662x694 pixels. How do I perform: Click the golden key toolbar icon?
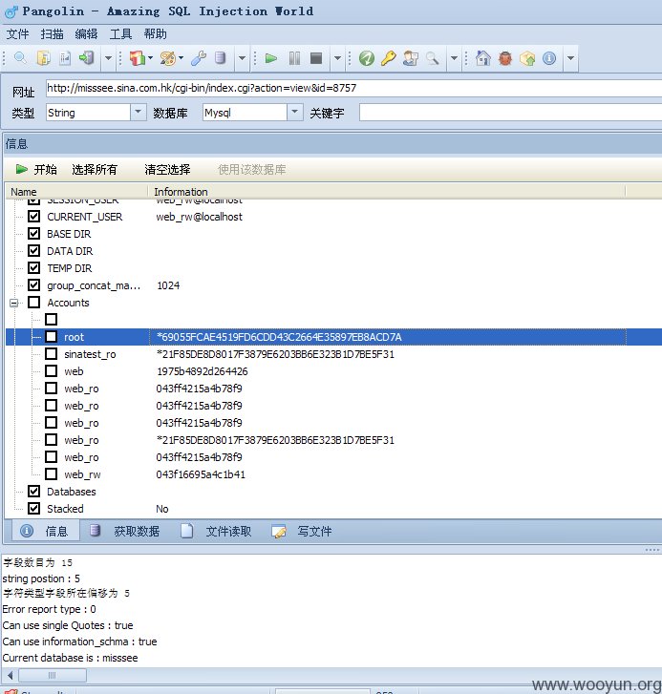[389, 58]
